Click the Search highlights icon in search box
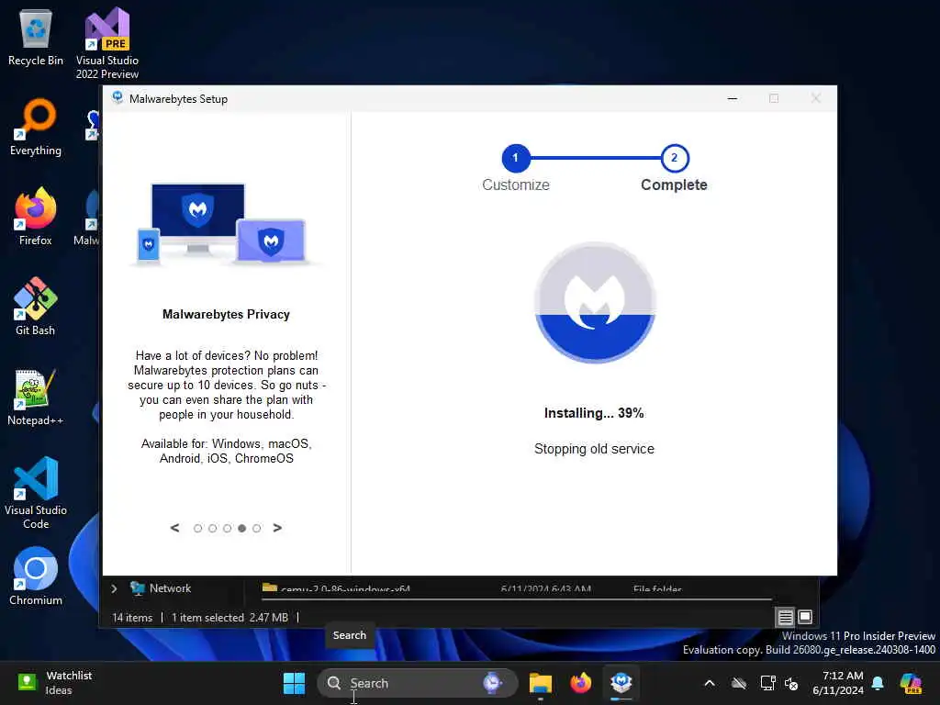This screenshot has width=940, height=705. click(493, 683)
